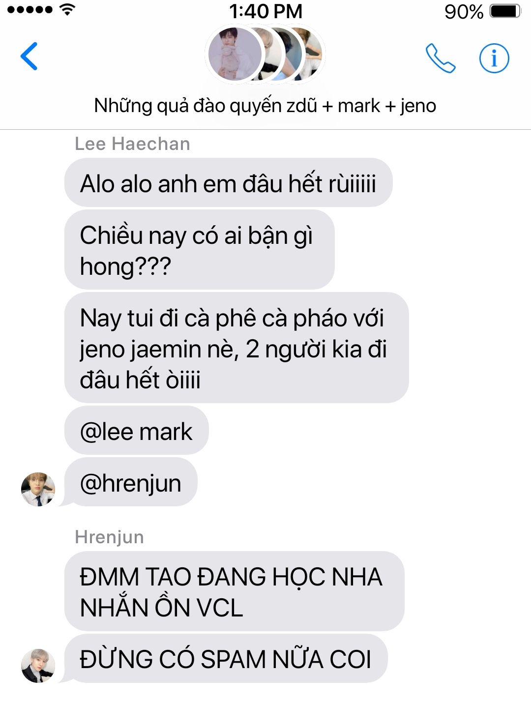
Task: Tap the battery indicator in status bar
Action: (505, 11)
